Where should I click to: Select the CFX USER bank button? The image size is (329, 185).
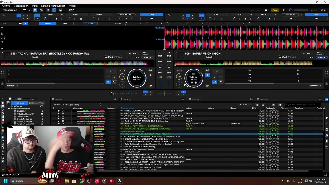[65, 24]
